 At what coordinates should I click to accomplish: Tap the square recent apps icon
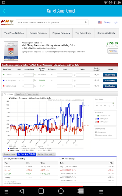(x=41, y=191)
